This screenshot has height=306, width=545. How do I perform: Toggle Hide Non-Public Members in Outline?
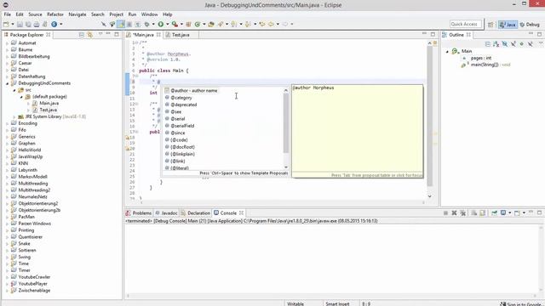[522, 43]
